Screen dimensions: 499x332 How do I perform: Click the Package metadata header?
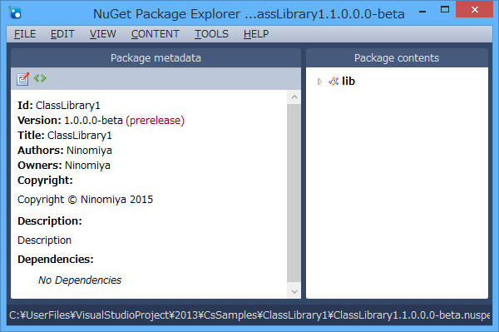(x=156, y=58)
